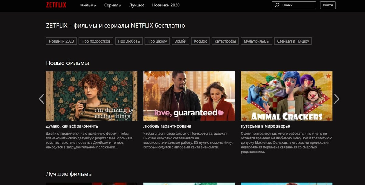Choose the Стендап и ТВ-шоу tag
The width and height of the screenshot is (365, 185).
[x=293, y=41]
